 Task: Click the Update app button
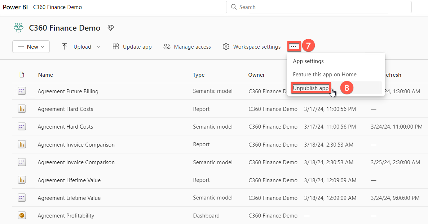click(x=132, y=47)
